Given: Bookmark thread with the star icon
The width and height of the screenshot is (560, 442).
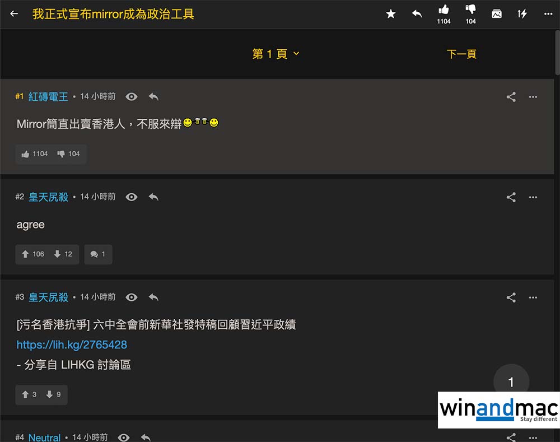Looking at the screenshot, I should pos(391,14).
